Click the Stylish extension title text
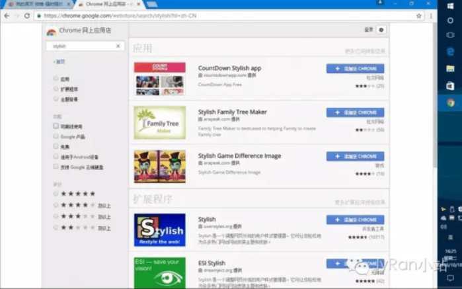Image resolution: width=462 pixels, height=289 pixels. tap(207, 220)
